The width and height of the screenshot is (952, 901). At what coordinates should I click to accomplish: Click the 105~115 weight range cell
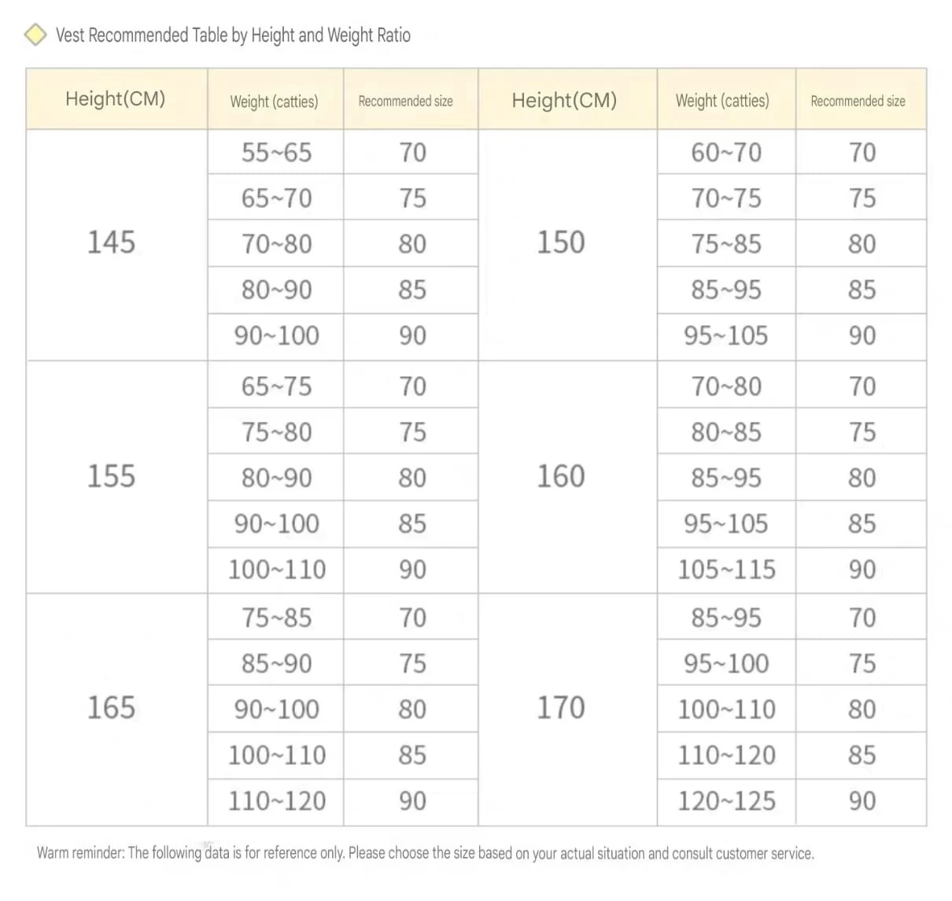coord(726,569)
